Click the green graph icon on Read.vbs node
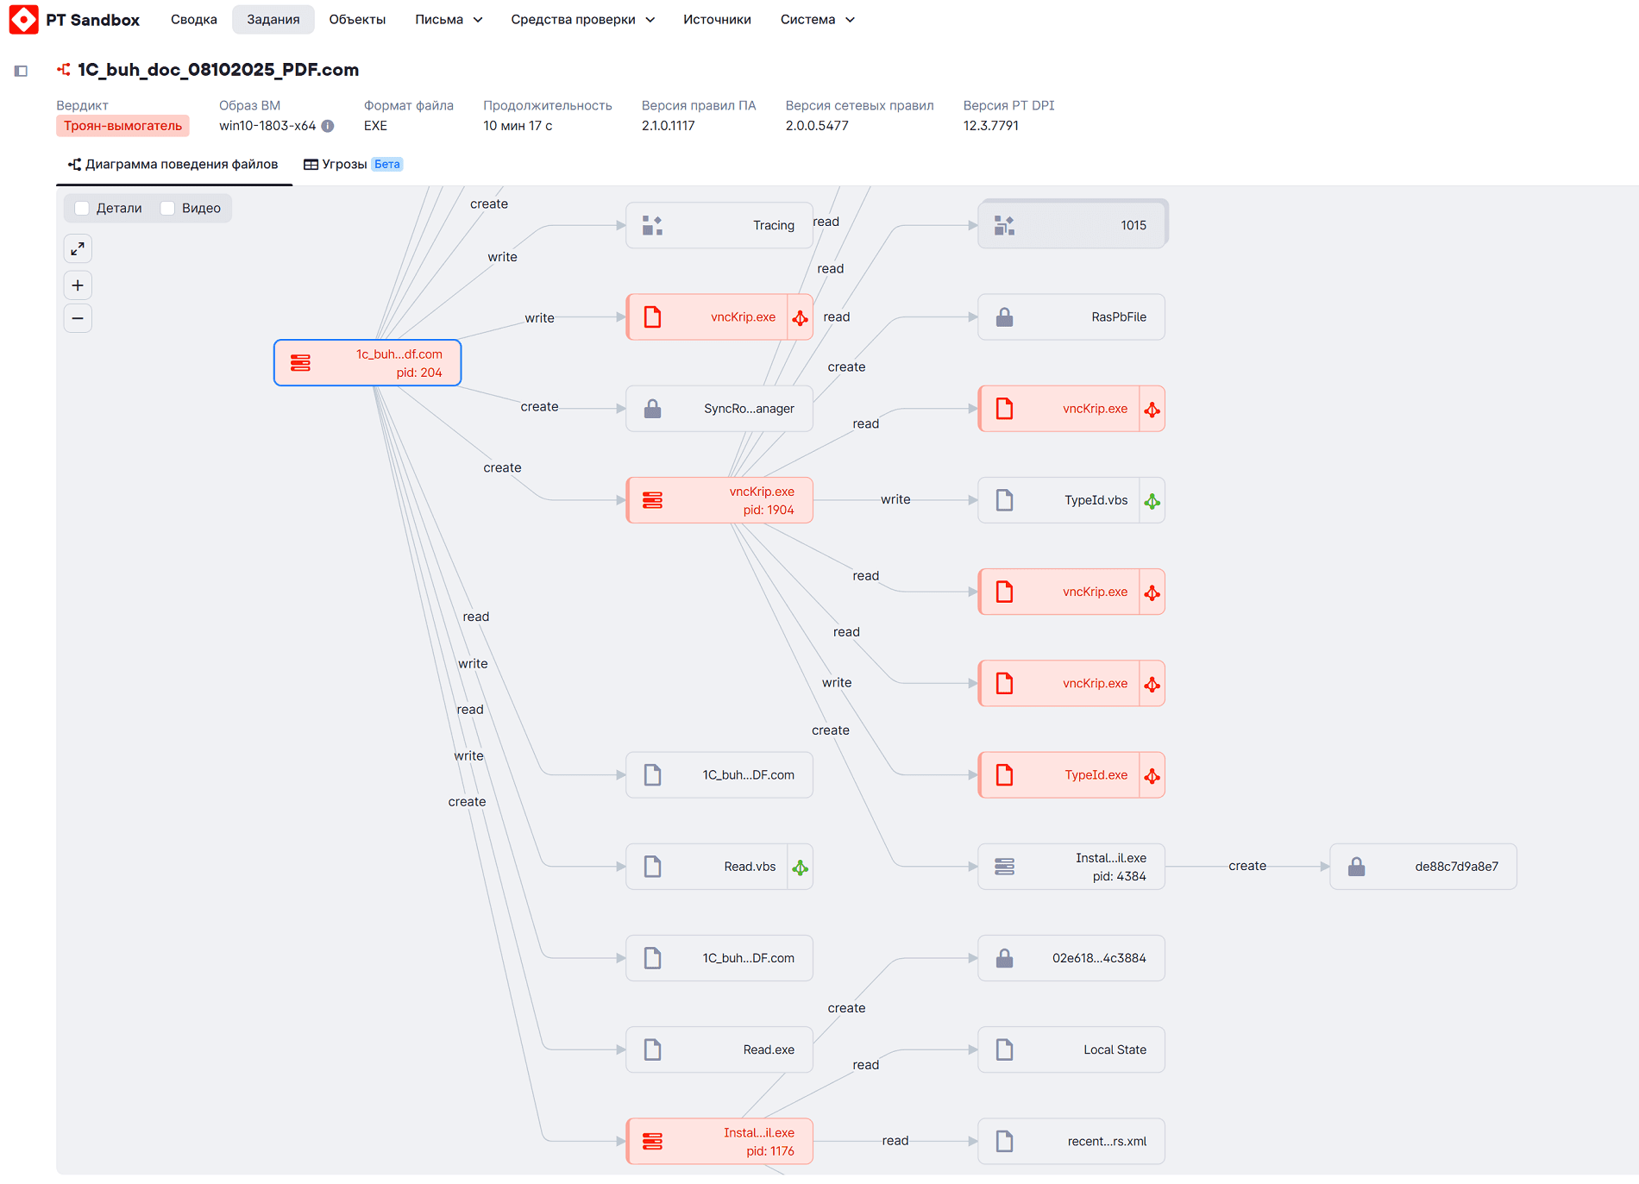Viewport: 1639px width, 1184px height. tap(800, 868)
